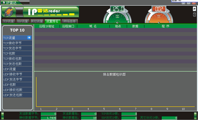Click the TCP访问IP数 value field

pyautogui.click(x=129, y=114)
